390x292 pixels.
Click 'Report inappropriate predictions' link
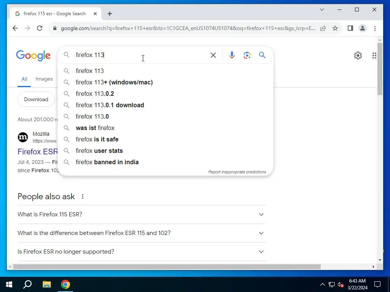click(x=237, y=172)
